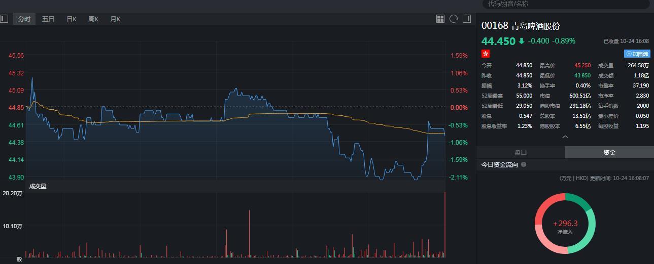Image resolution: width=654 pixels, height=264 pixels.
Task: Add the stock via 加自选 button
Action: 637,54
